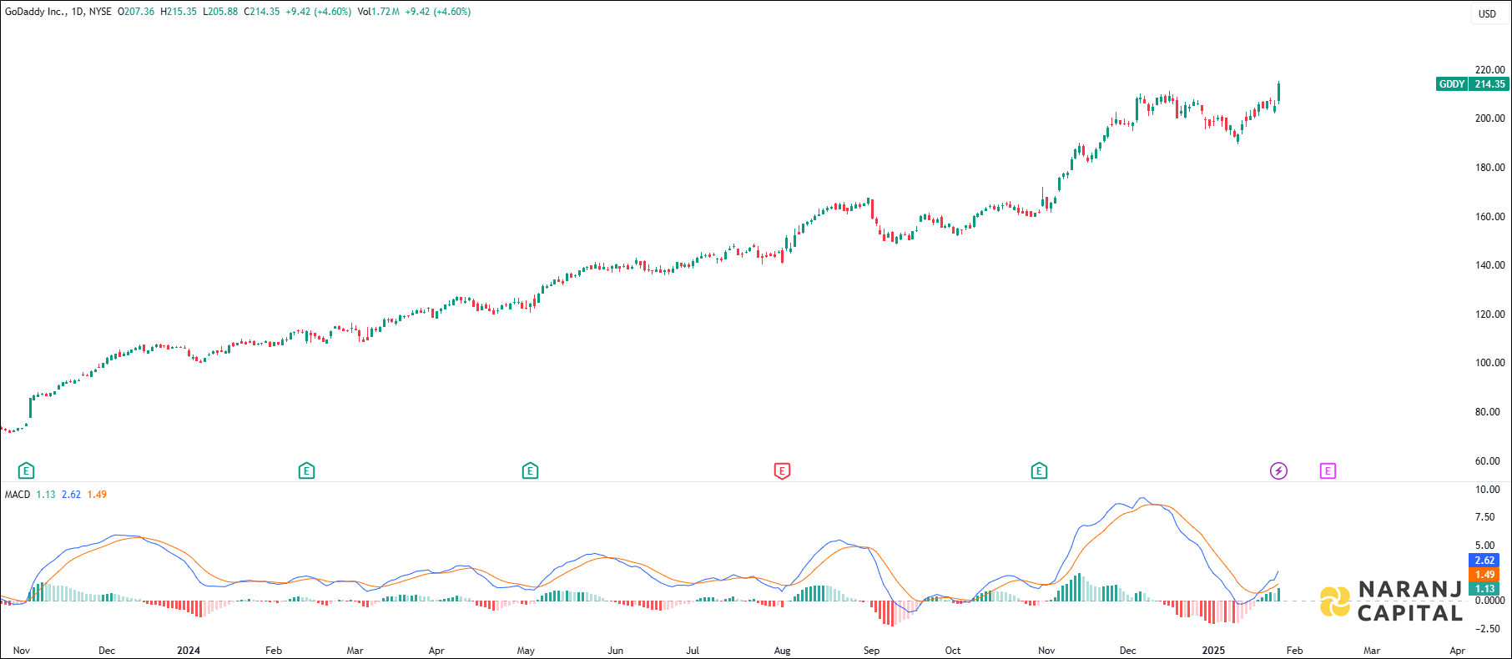This screenshot has height=659, width=1512.
Task: Click the 10.00 MACD axis label
Action: [x=1487, y=490]
